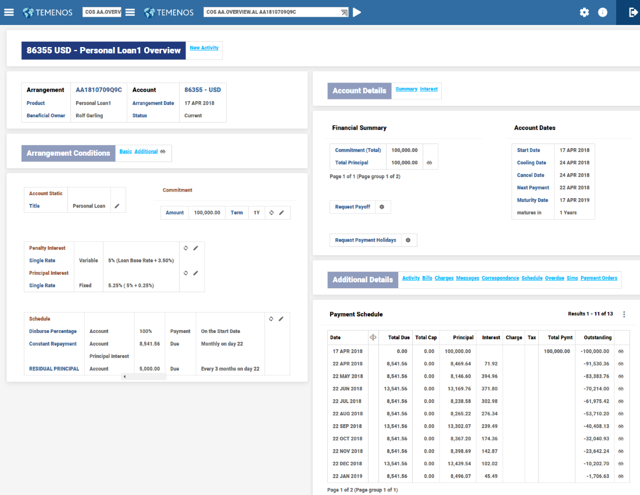Open the Interest link in Account Details
640x495 pixels.
[429, 89]
